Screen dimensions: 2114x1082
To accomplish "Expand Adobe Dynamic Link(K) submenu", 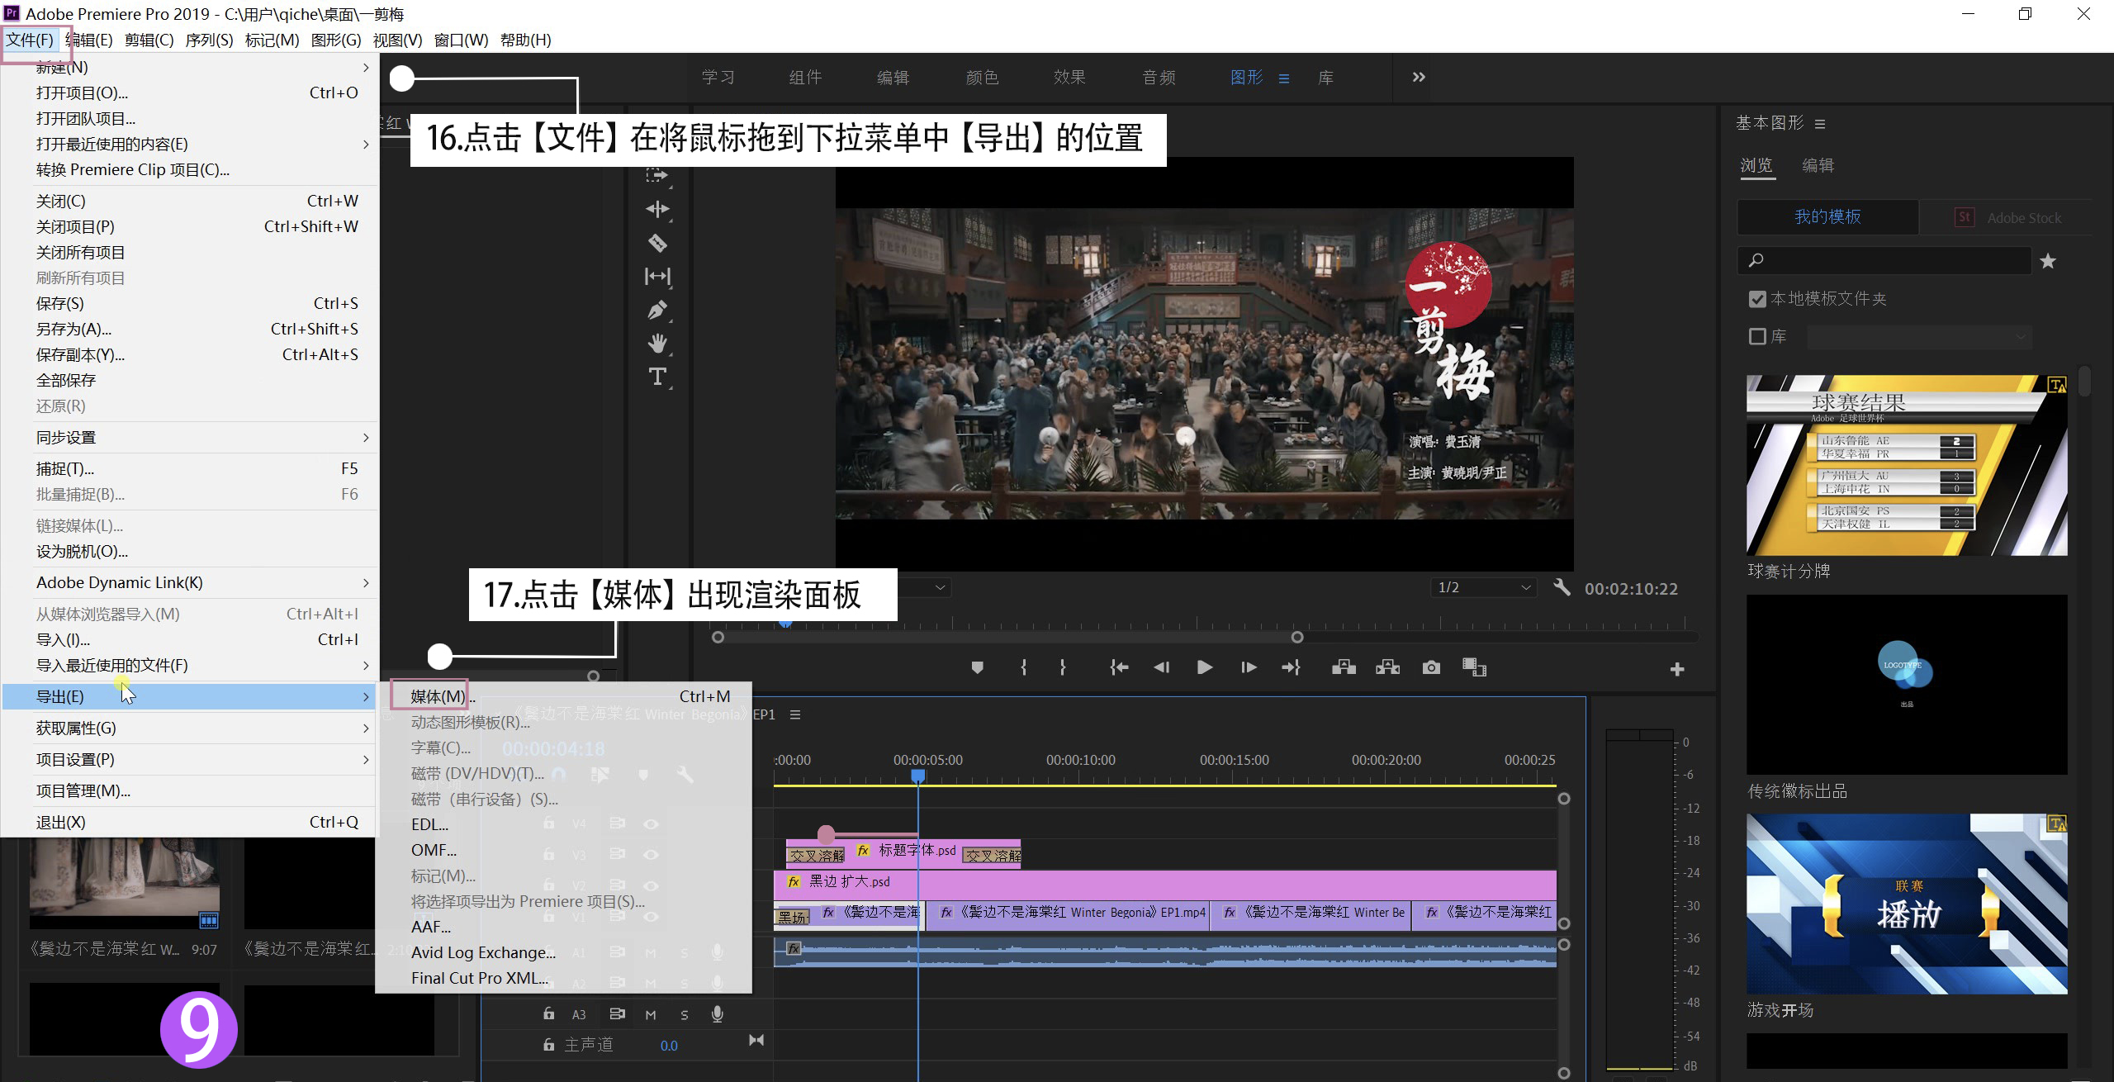I will click(189, 583).
